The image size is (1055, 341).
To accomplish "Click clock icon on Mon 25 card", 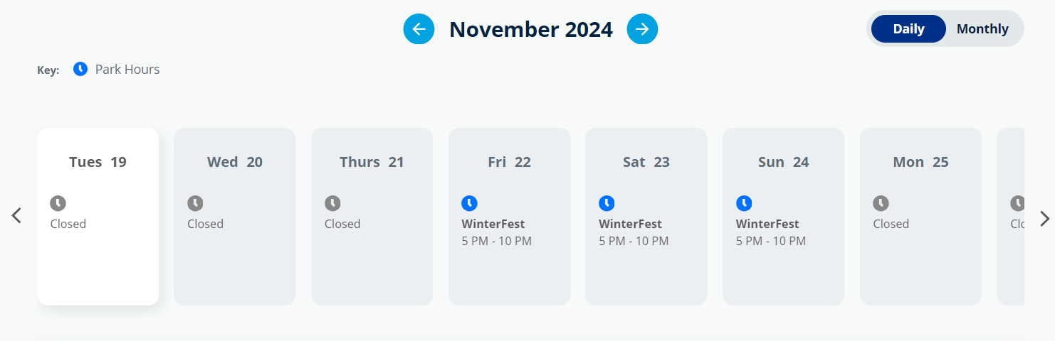I will coord(881,204).
